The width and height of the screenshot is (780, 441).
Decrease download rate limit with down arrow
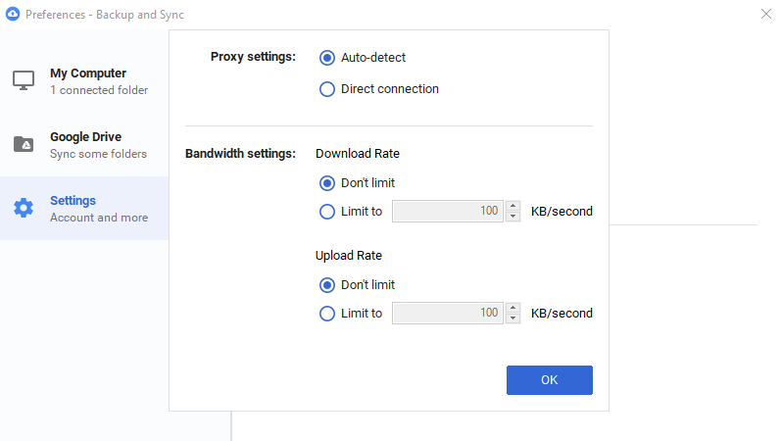(513, 217)
